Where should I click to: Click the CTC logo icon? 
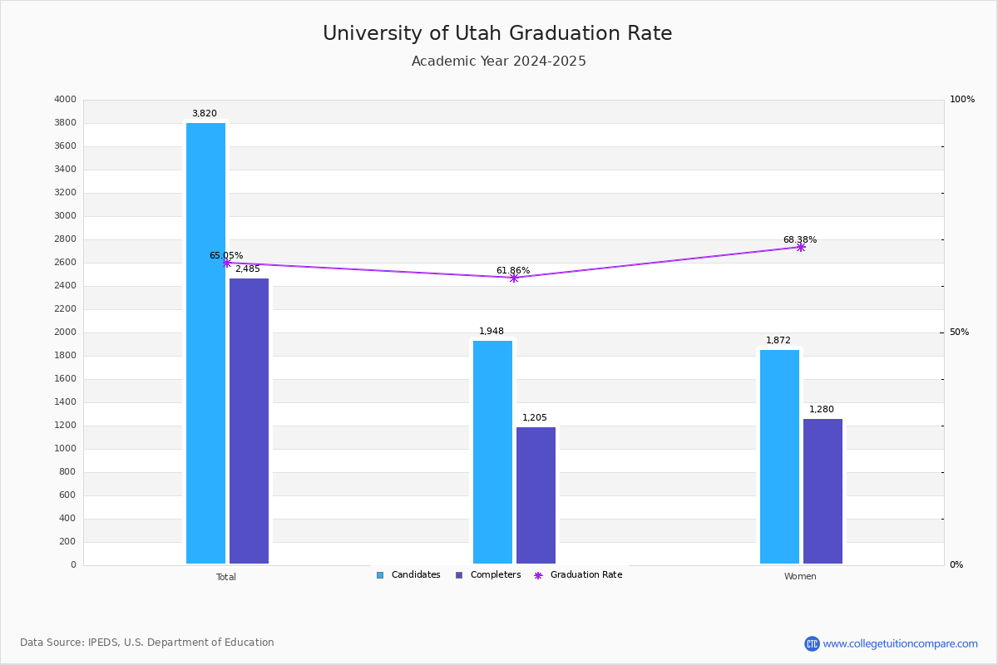pyautogui.click(x=812, y=643)
